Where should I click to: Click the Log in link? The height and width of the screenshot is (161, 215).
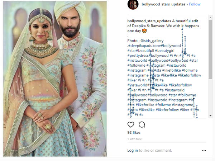[133, 151]
